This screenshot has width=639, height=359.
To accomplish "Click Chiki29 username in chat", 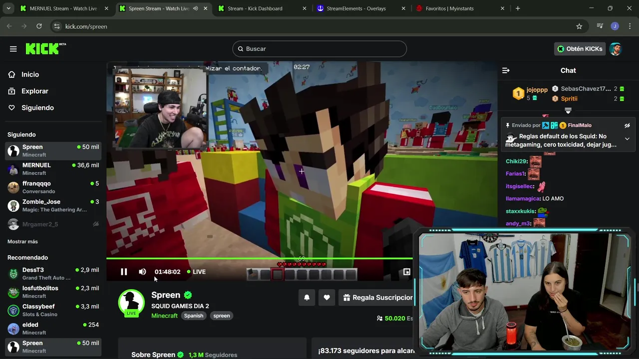I will point(516,162).
